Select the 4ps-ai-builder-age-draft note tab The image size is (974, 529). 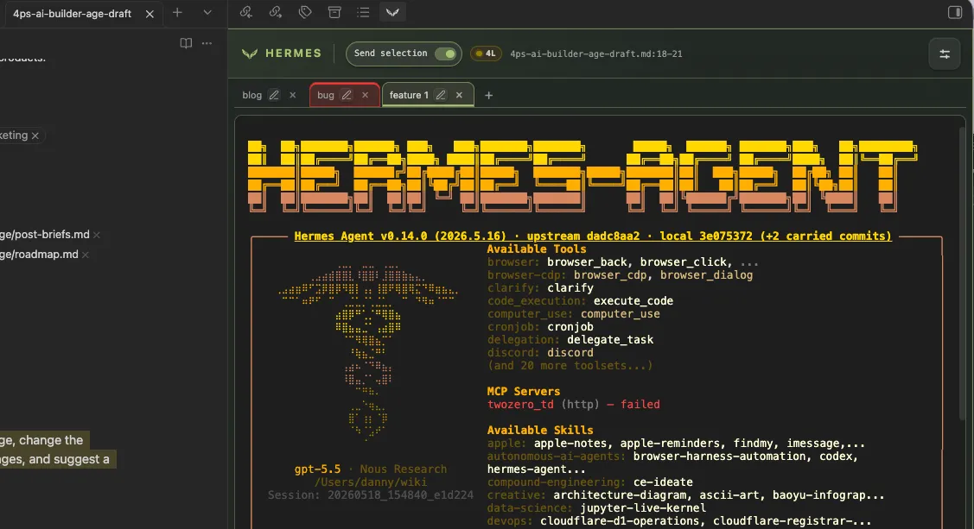tap(72, 14)
